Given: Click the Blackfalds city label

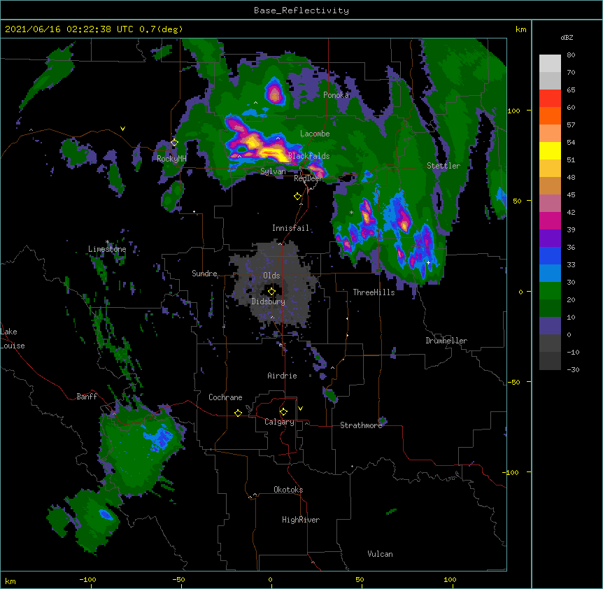Looking at the screenshot, I should [308, 156].
